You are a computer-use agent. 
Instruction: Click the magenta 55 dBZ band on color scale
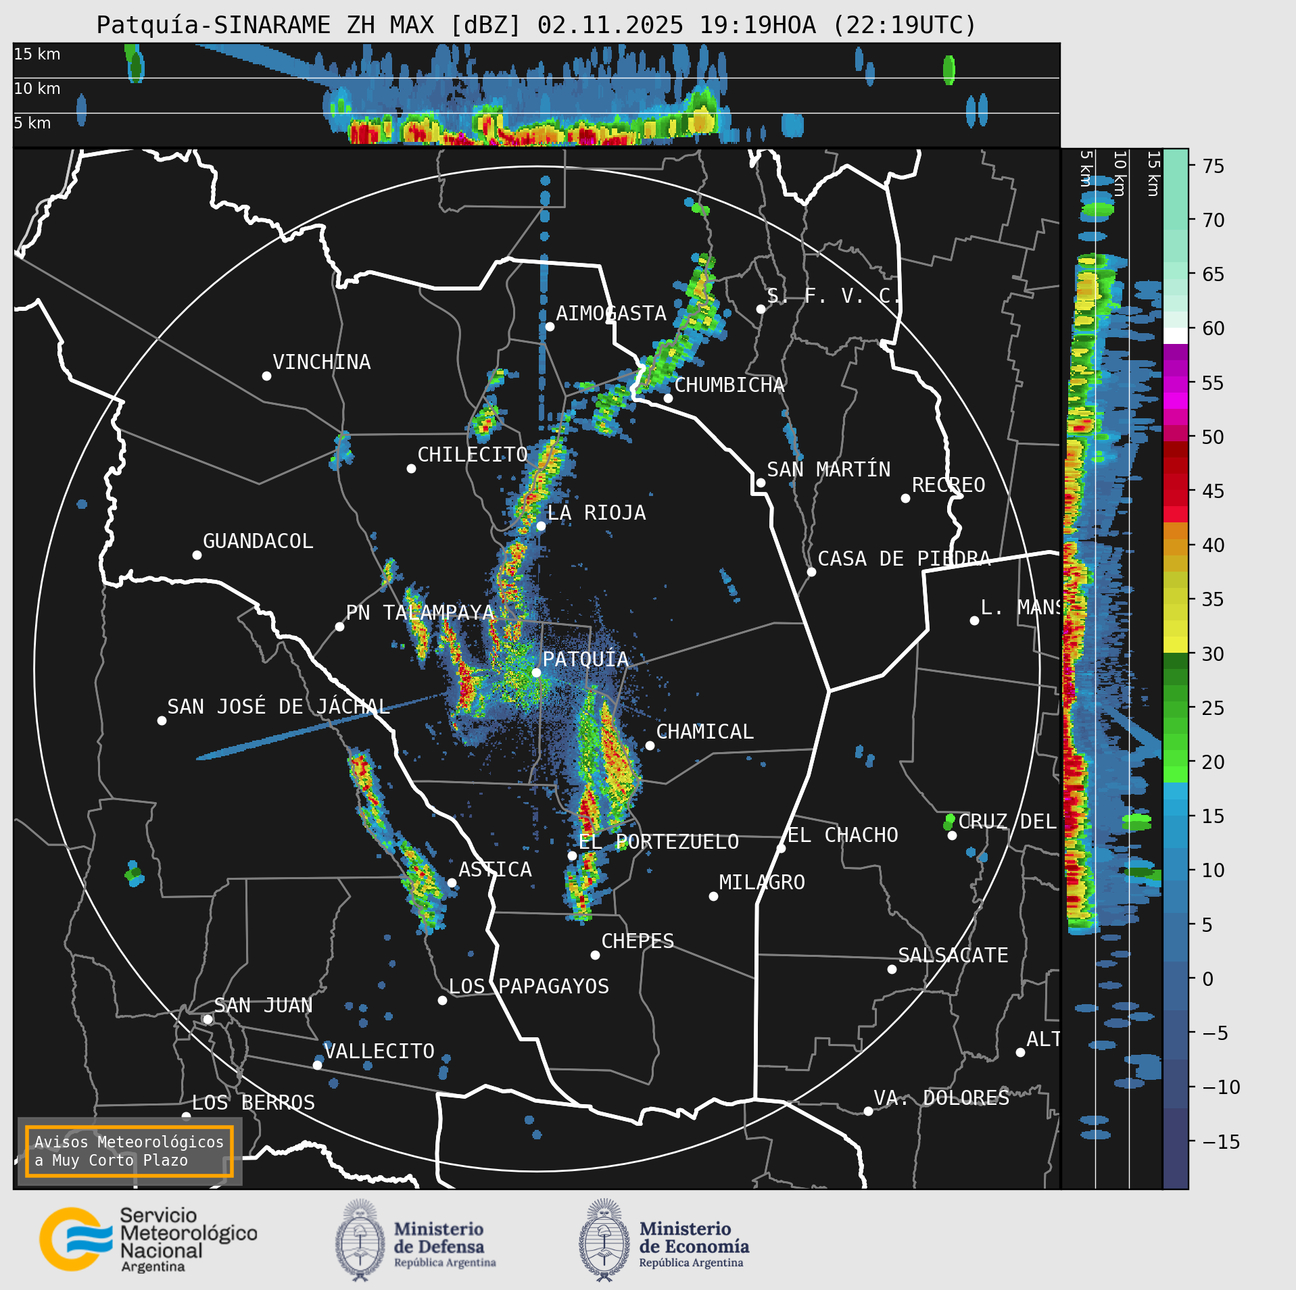pyautogui.click(x=1176, y=383)
